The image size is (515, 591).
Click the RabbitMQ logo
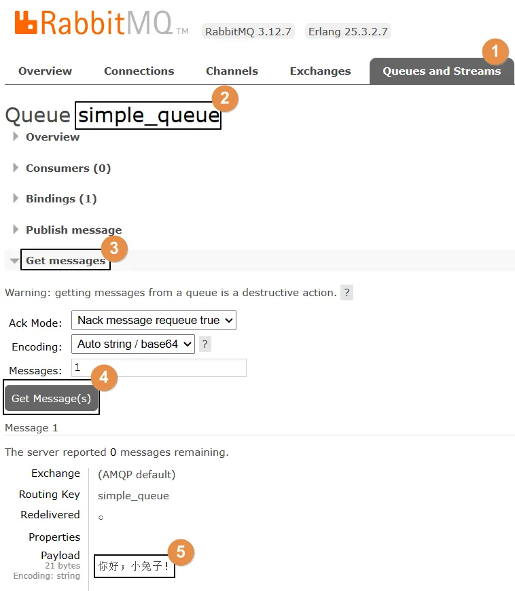(x=101, y=22)
